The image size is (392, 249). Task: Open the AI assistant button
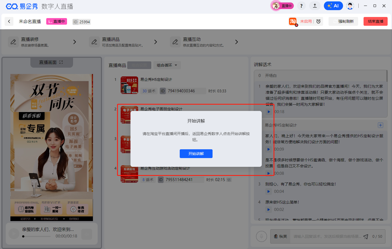pos(333,6)
